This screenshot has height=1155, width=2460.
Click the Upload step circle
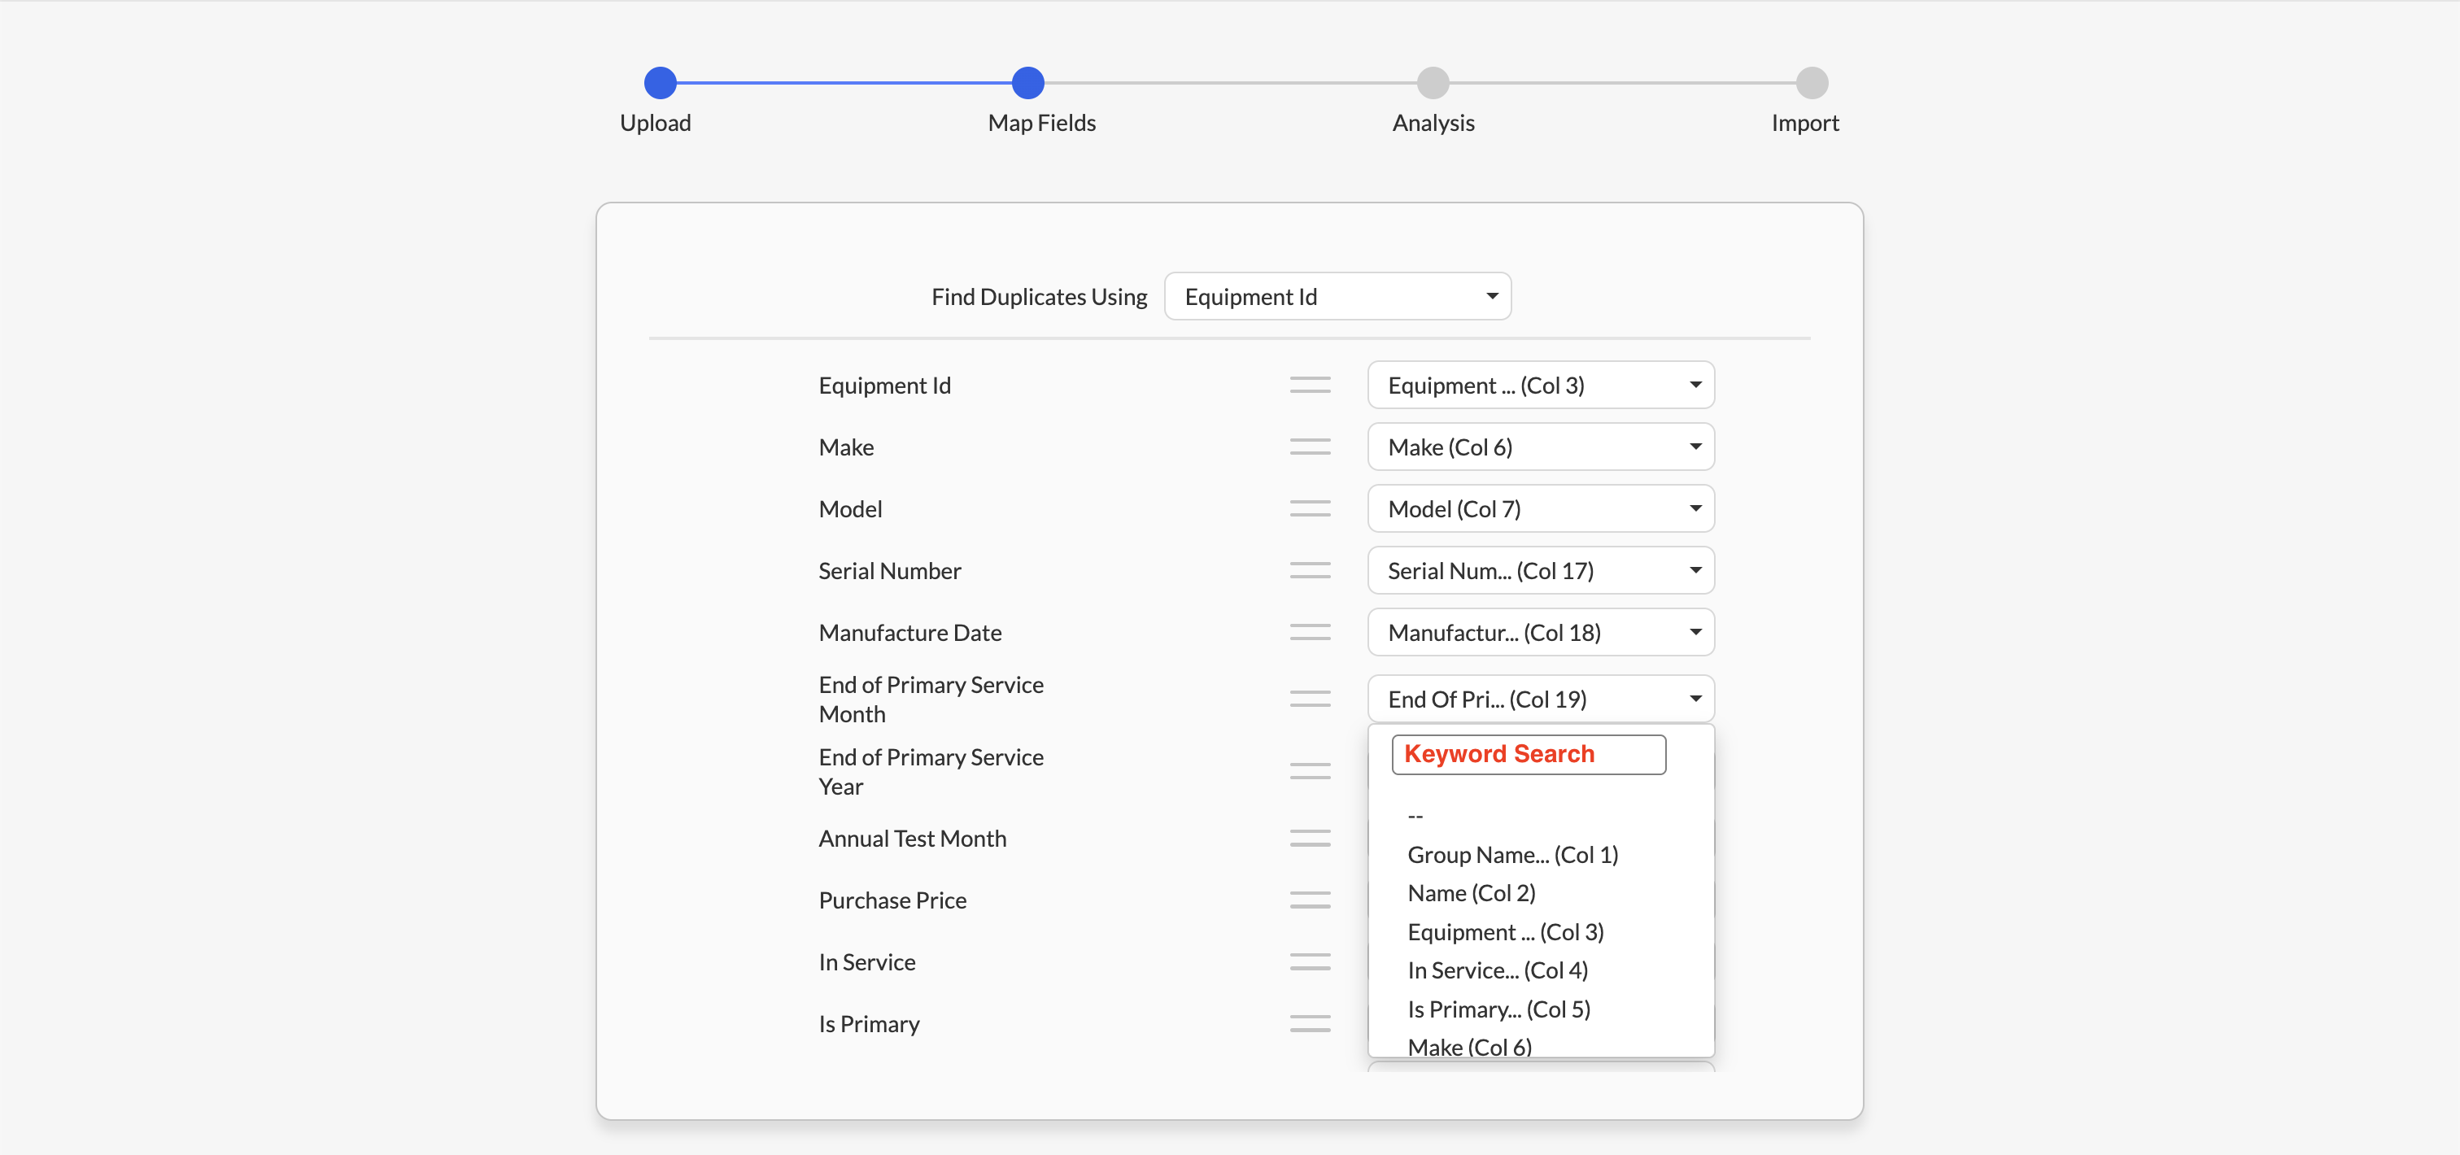coord(660,83)
